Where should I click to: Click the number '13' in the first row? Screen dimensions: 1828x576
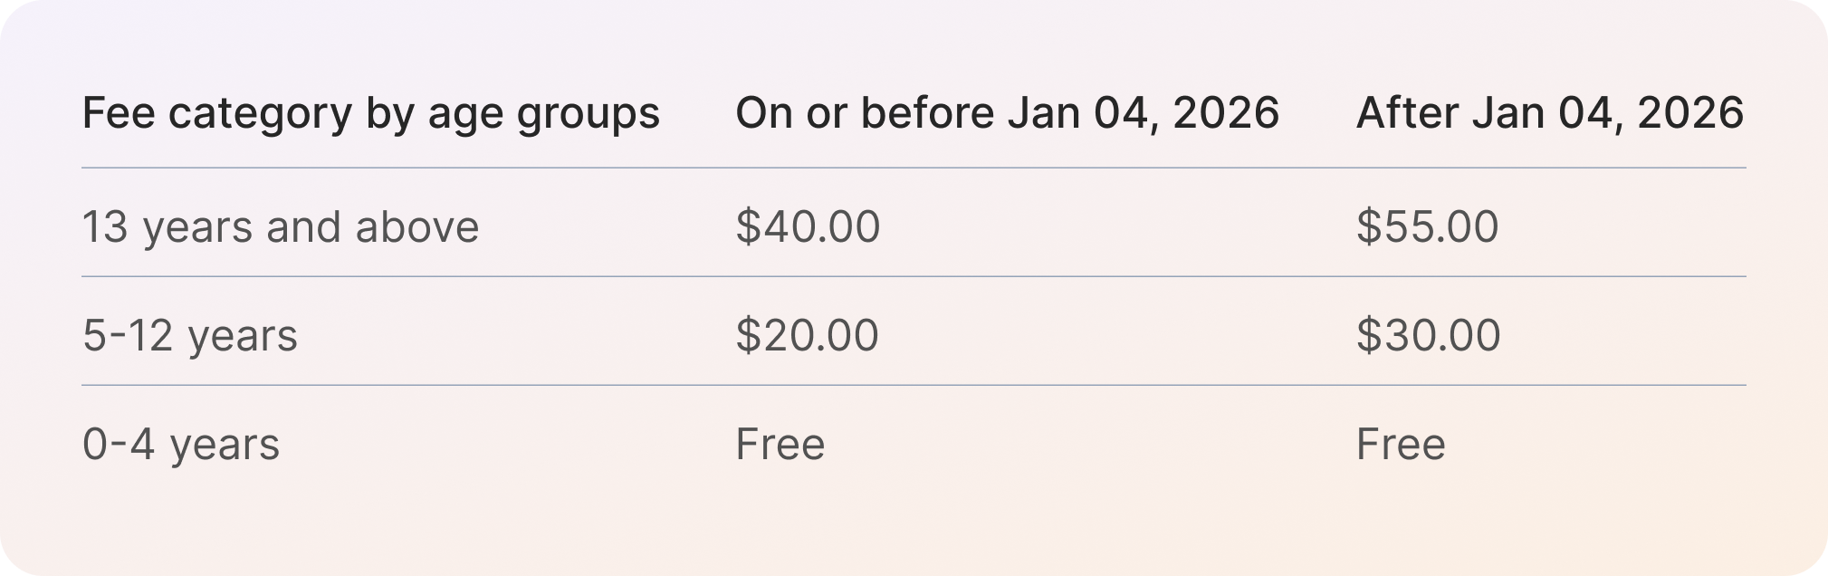point(105,226)
